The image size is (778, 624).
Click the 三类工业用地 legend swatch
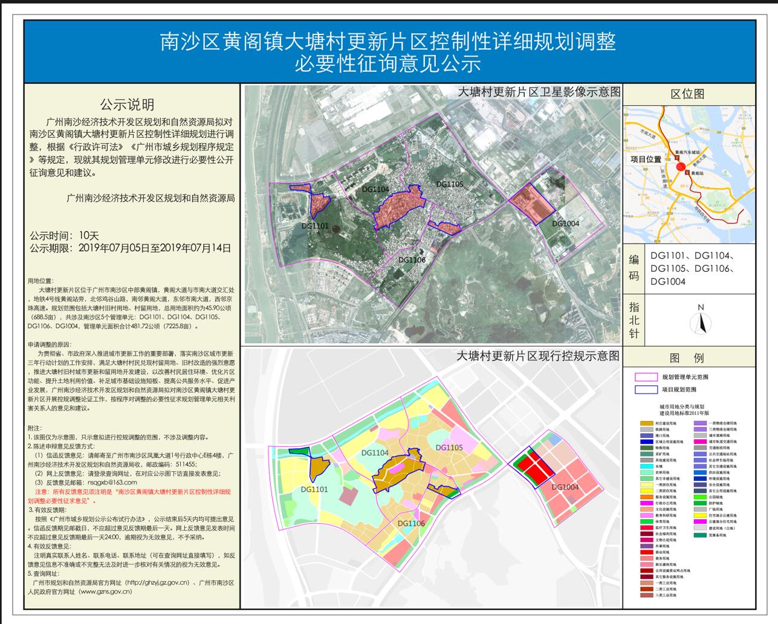point(647,595)
